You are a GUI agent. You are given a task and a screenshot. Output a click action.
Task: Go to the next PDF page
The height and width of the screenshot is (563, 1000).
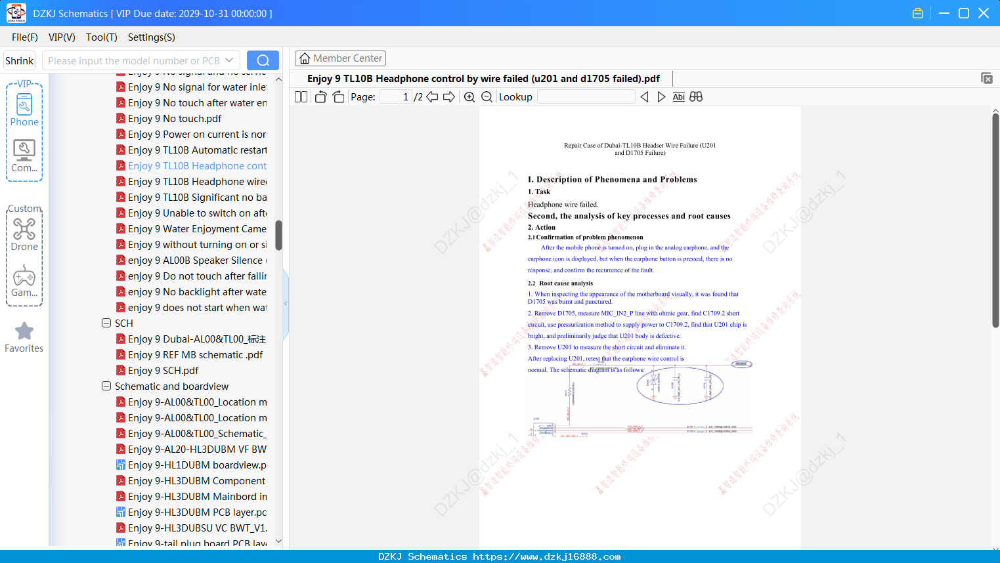pos(449,97)
